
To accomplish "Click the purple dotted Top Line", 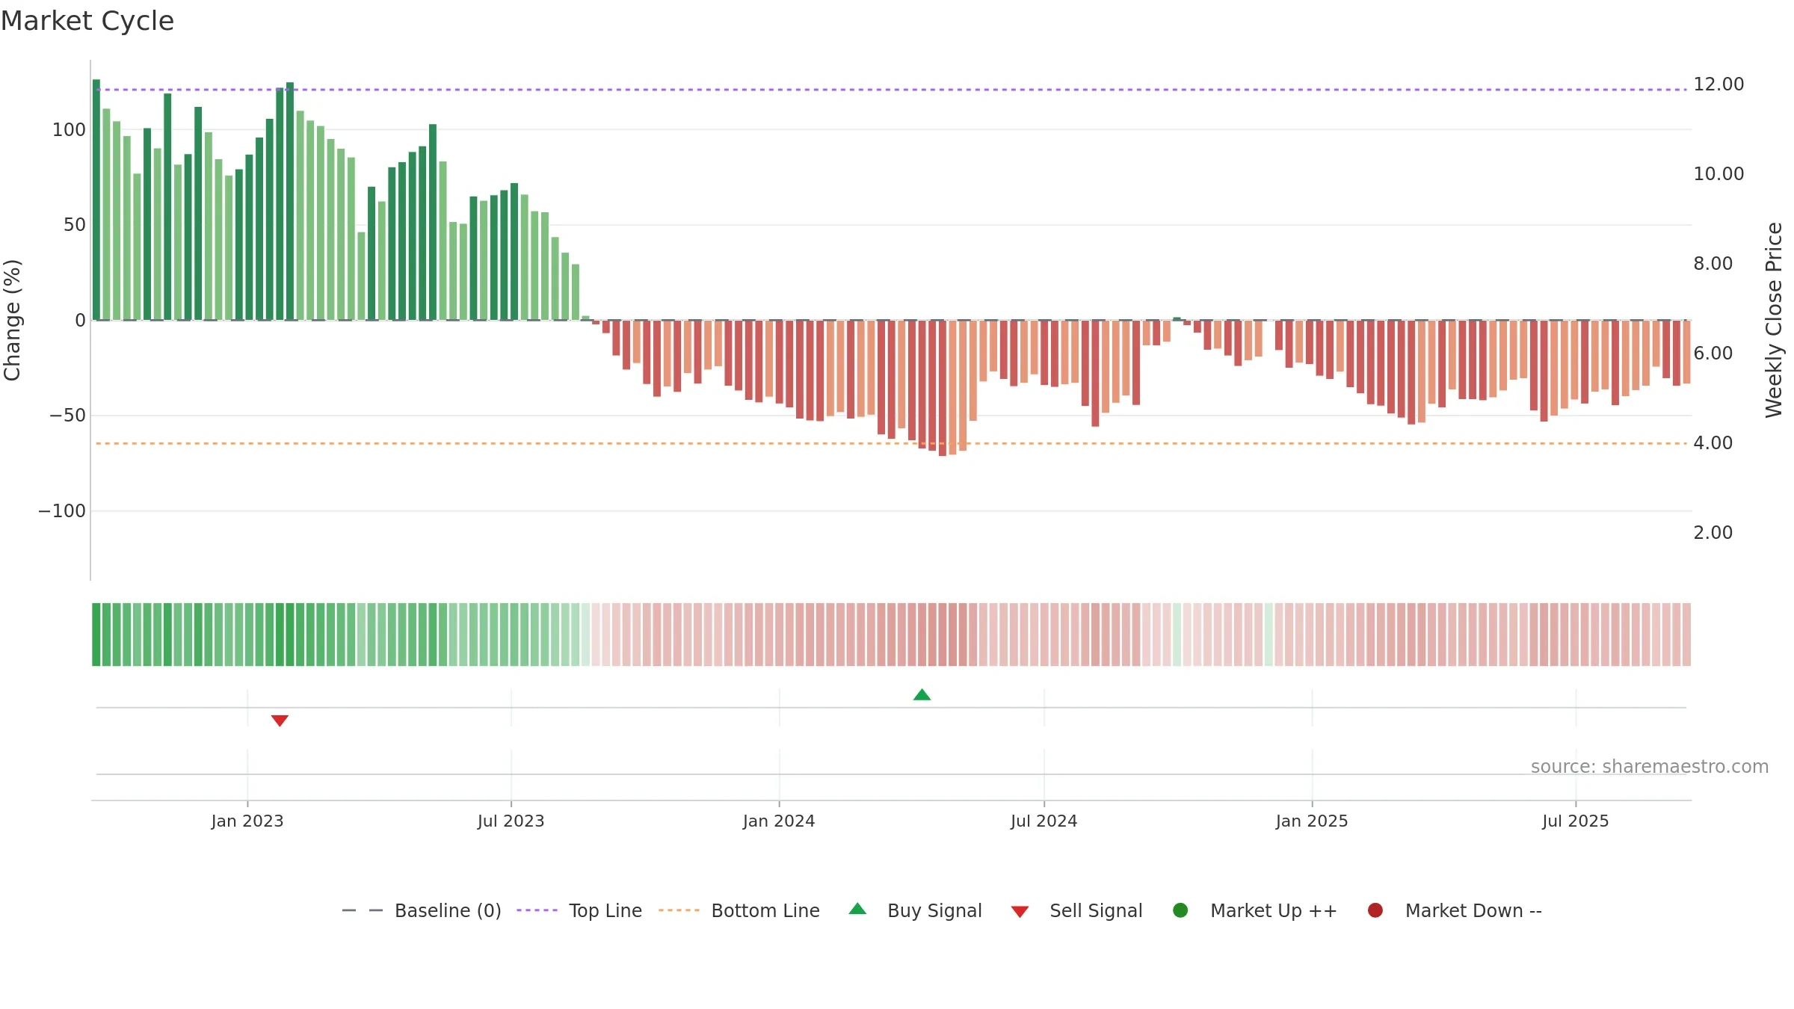I will pyautogui.click(x=891, y=90).
